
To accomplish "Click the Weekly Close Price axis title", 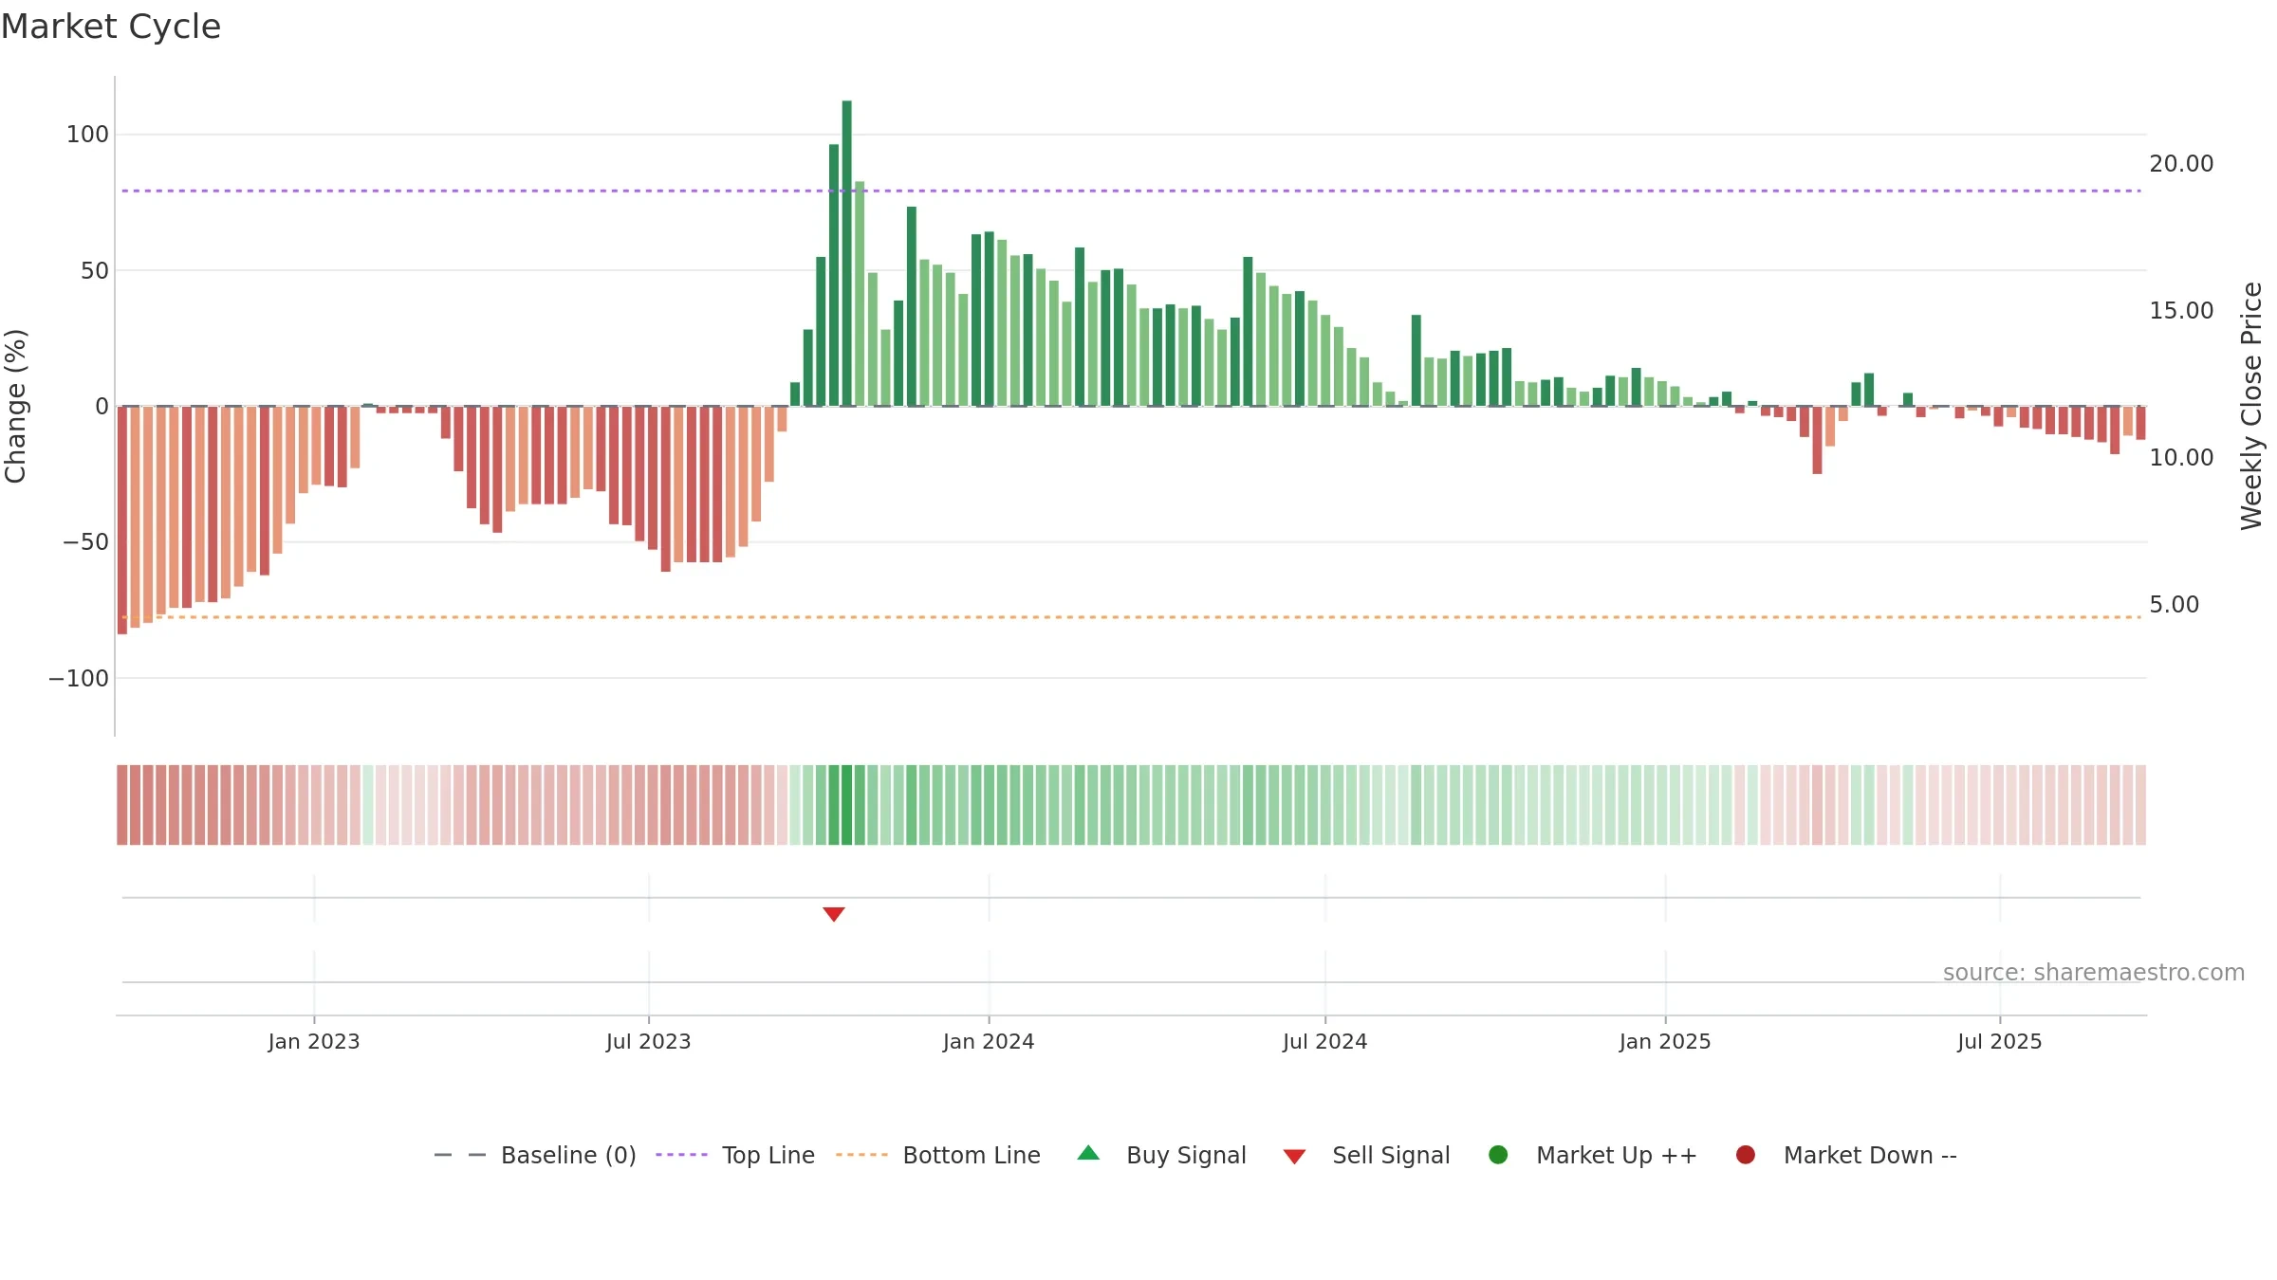I will [2251, 406].
